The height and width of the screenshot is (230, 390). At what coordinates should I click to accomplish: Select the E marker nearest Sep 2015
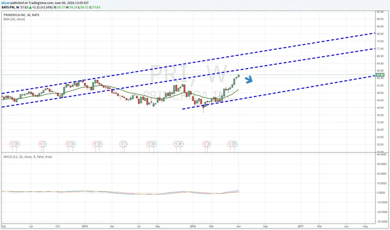click(149, 144)
